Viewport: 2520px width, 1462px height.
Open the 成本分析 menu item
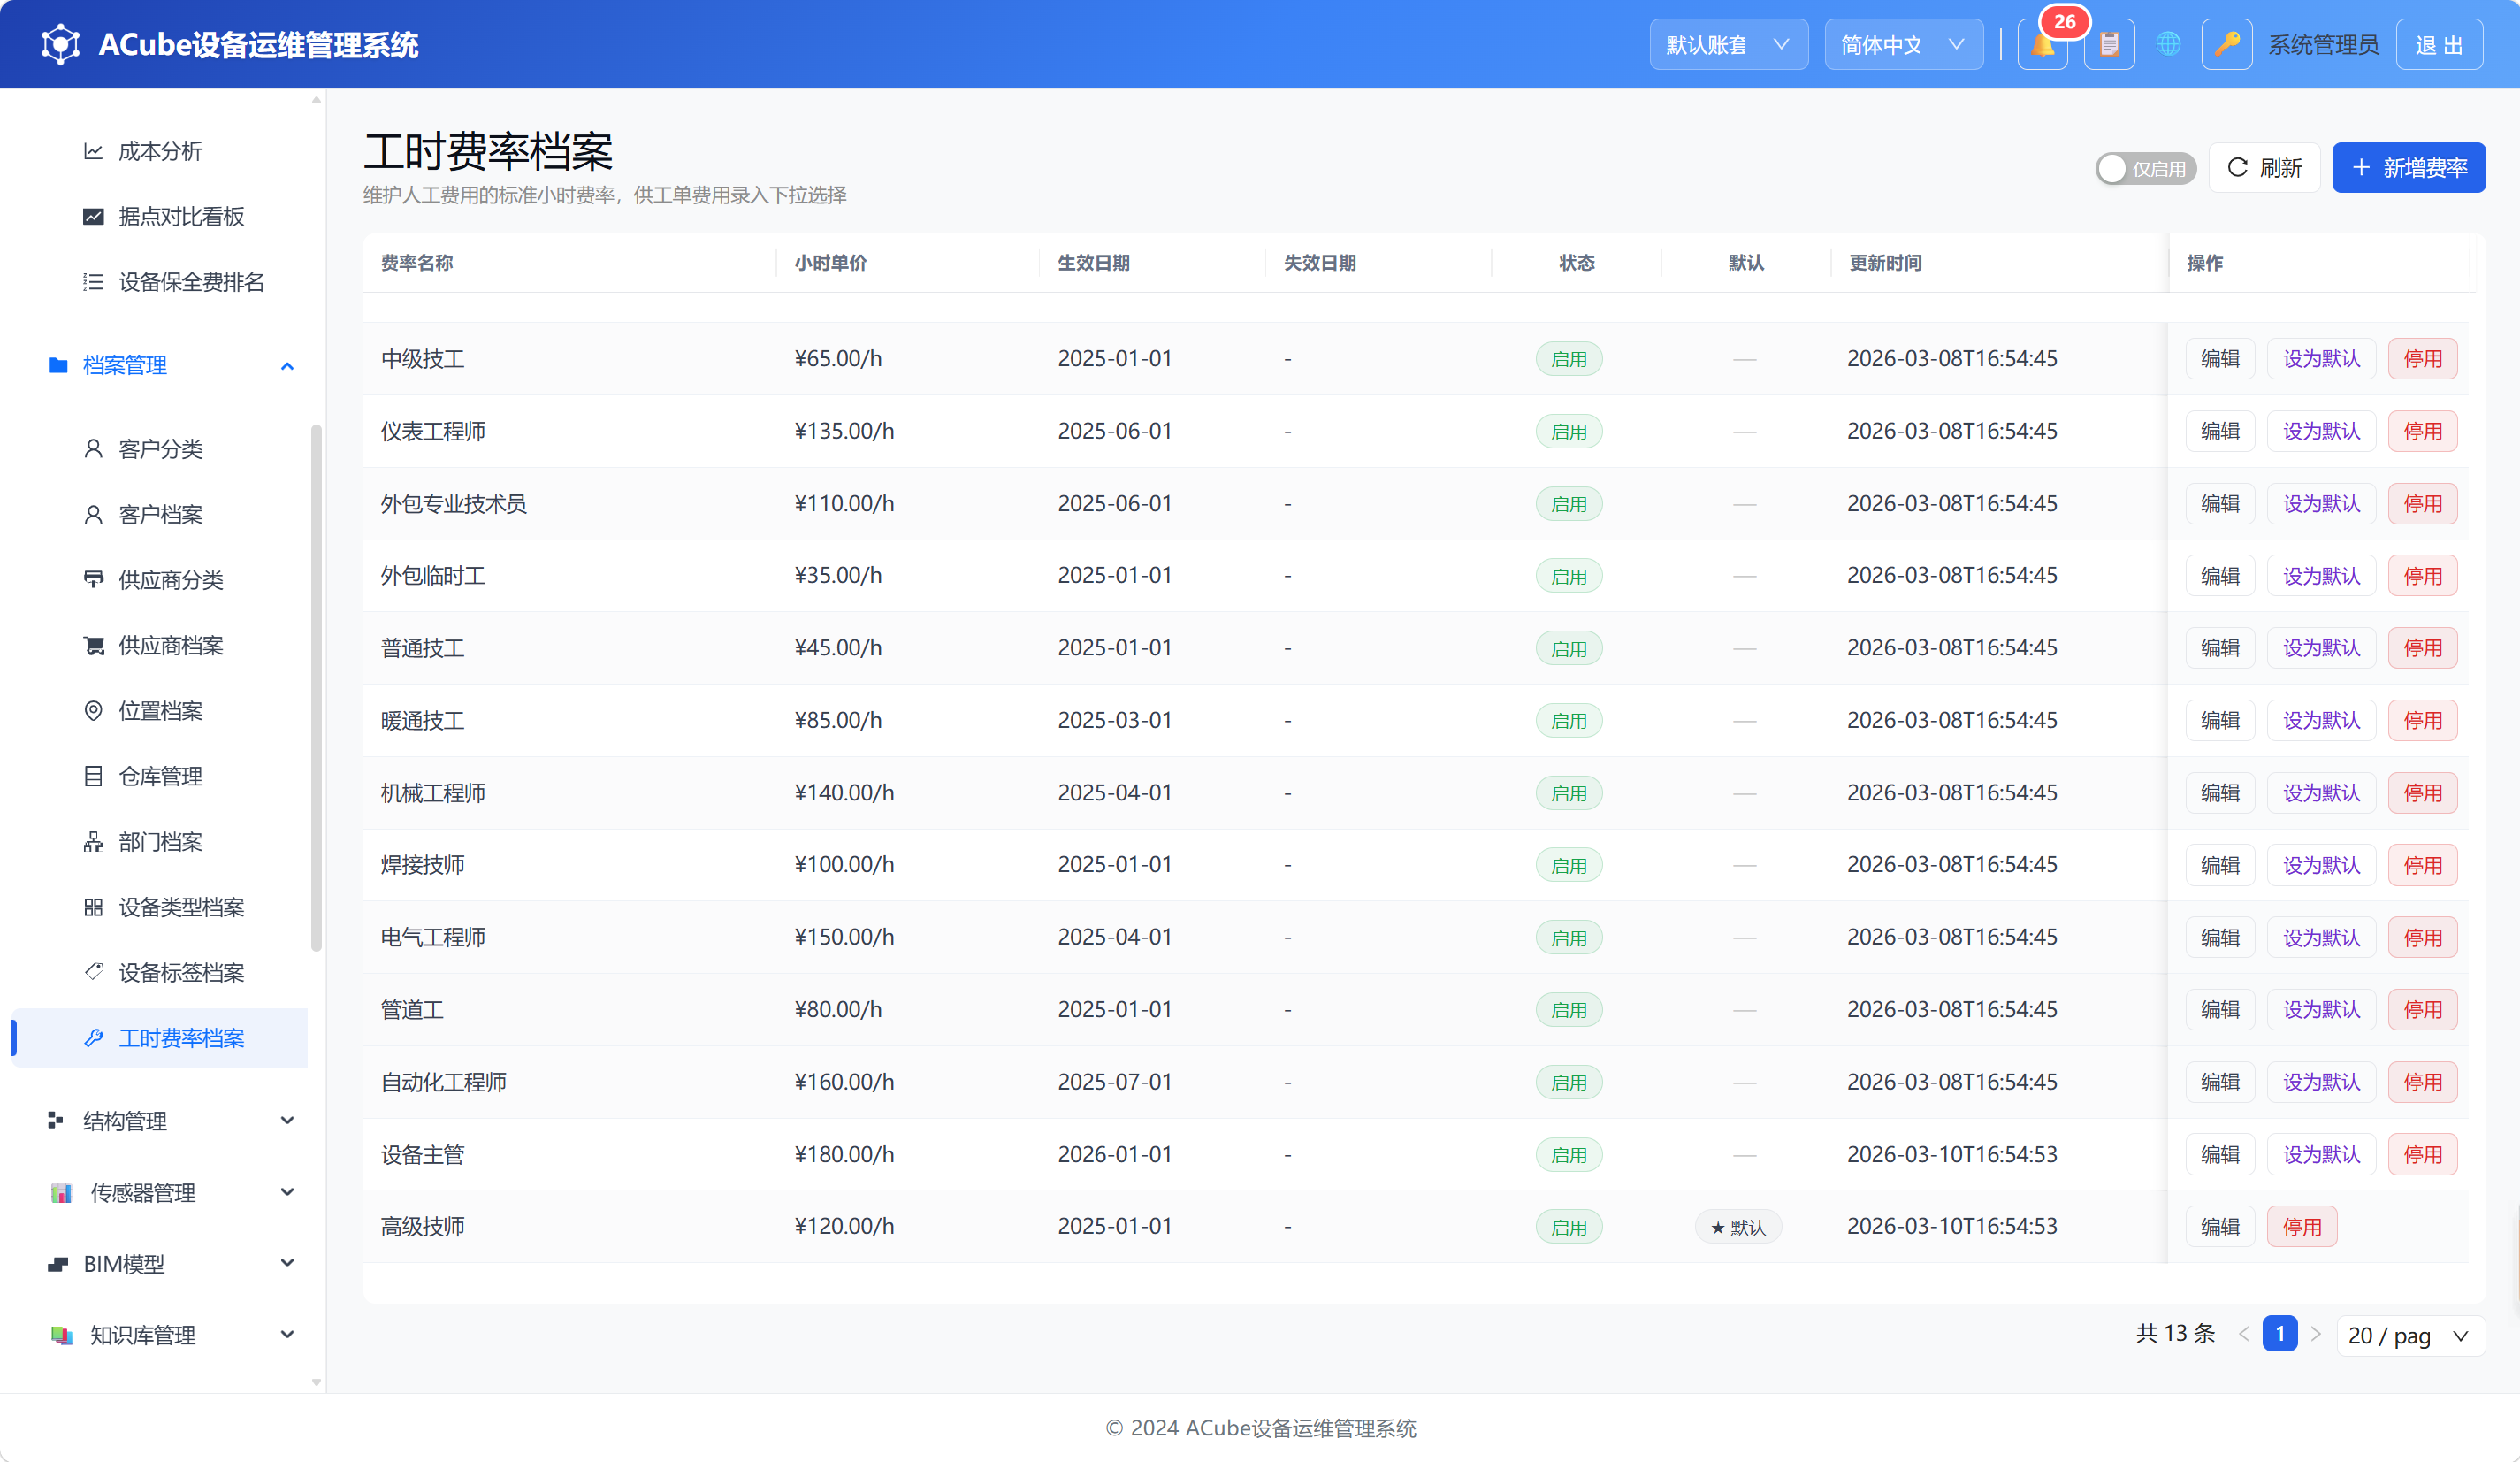(x=160, y=151)
